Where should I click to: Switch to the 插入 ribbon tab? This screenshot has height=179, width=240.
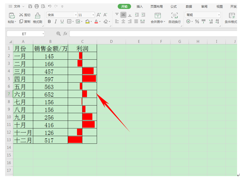pyautogui.click(x=139, y=7)
